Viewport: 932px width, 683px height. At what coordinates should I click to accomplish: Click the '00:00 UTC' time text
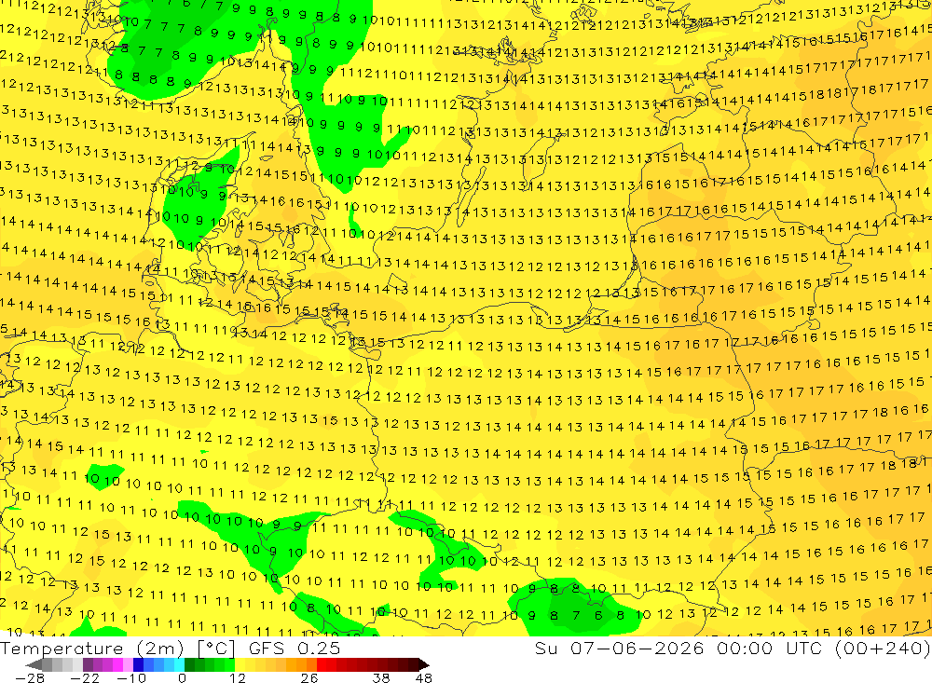pos(771,648)
